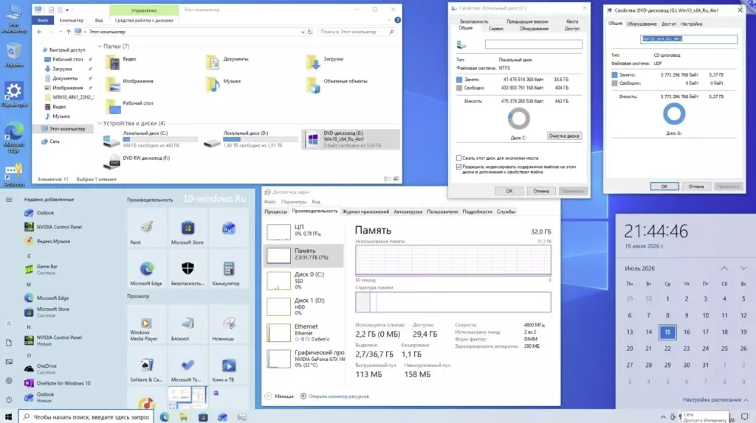Select ЦП in Task Manager performance list
This screenshot has width=756, height=423.
click(303, 230)
